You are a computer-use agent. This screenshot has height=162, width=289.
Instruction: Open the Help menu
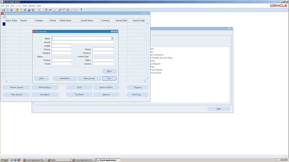coord(39,6)
